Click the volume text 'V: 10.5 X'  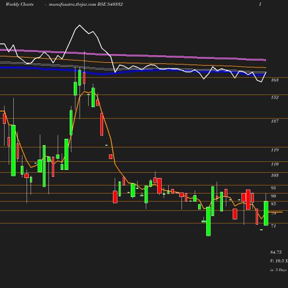[279, 261]
